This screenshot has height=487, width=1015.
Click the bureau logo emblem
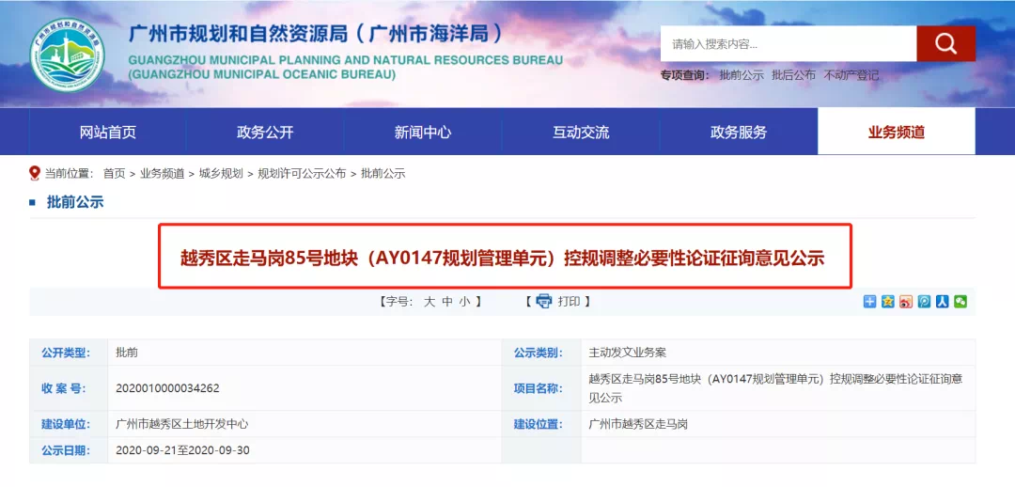pos(68,55)
